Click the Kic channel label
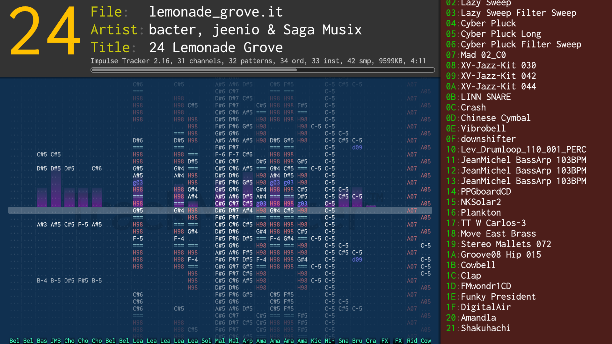Image resolution: width=612 pixels, height=344 pixels. pyautogui.click(x=316, y=340)
